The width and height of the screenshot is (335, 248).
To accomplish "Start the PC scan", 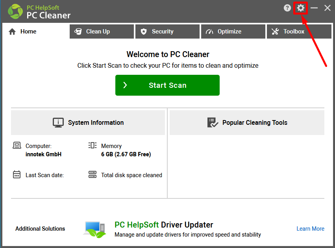I will [x=168, y=85].
